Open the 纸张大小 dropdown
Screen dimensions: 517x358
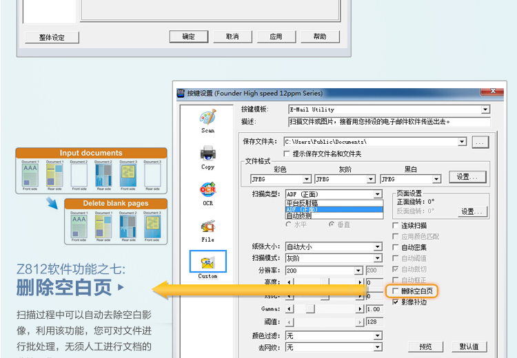pyautogui.click(x=378, y=247)
